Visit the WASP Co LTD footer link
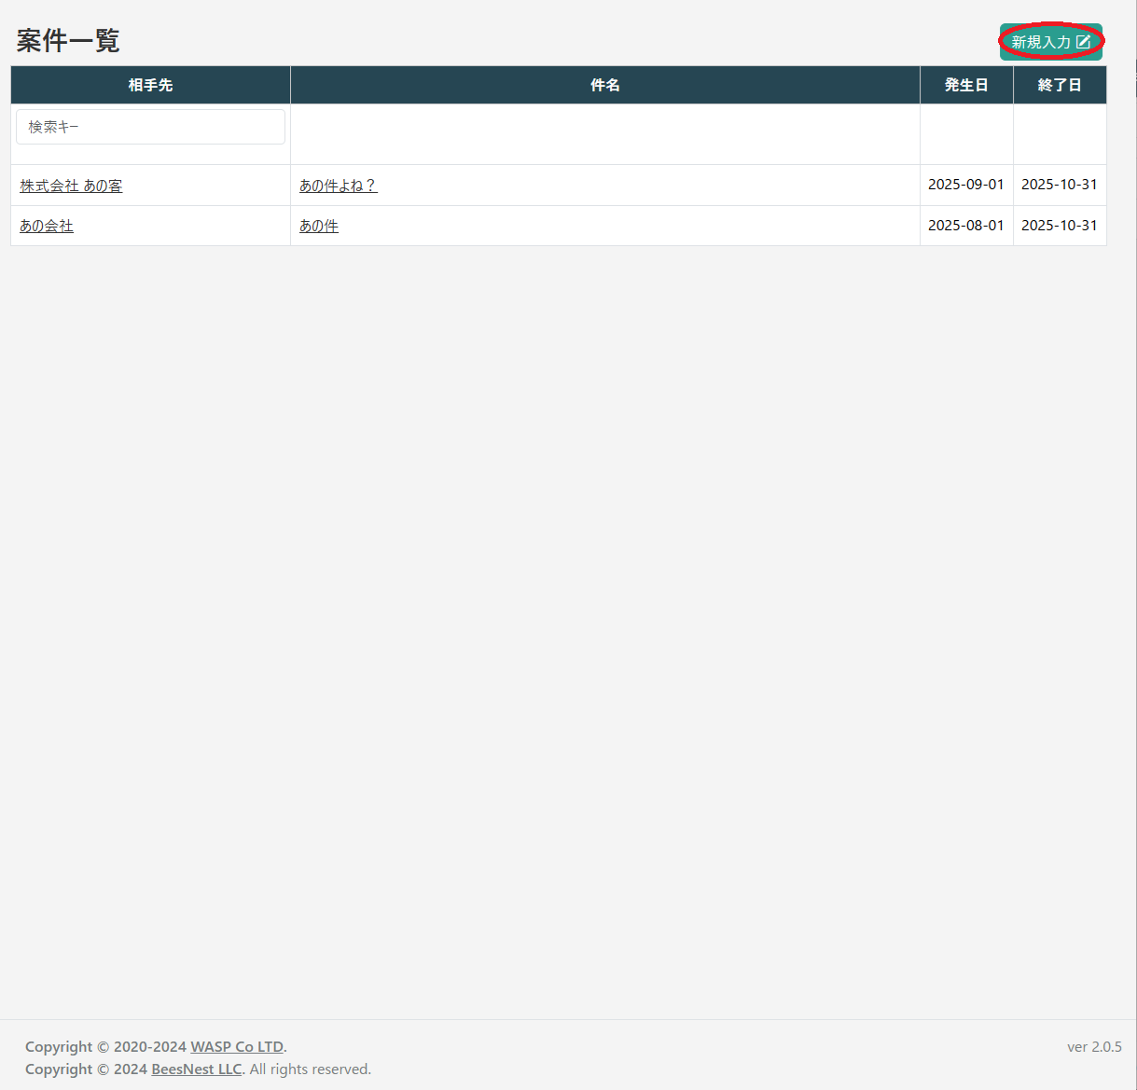Viewport: 1137px width, 1090px height. (x=237, y=1046)
